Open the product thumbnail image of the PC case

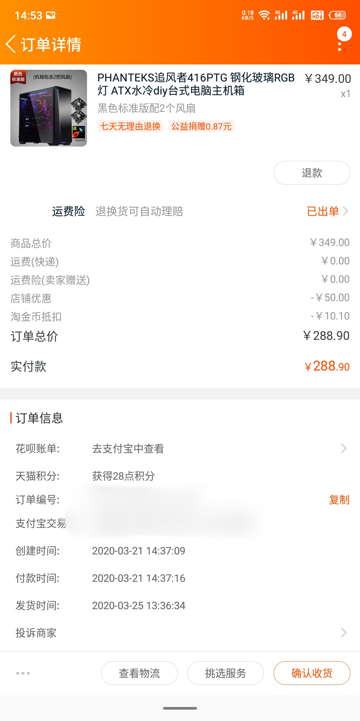tap(48, 107)
